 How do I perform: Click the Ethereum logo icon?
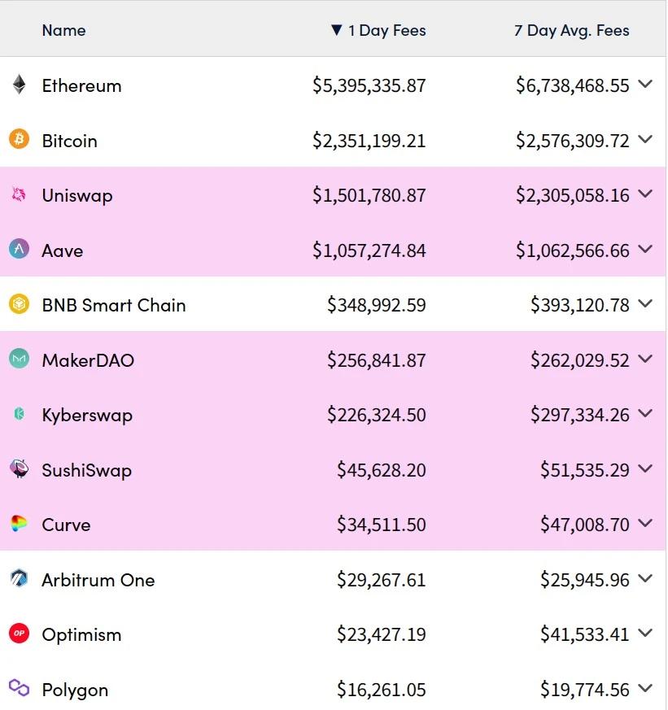click(18, 85)
